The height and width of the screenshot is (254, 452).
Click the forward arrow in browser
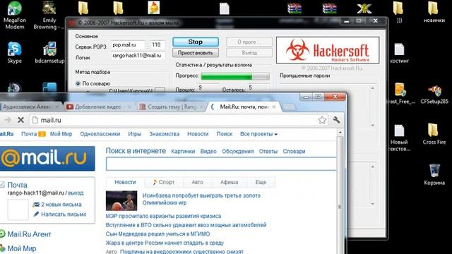point(8,120)
